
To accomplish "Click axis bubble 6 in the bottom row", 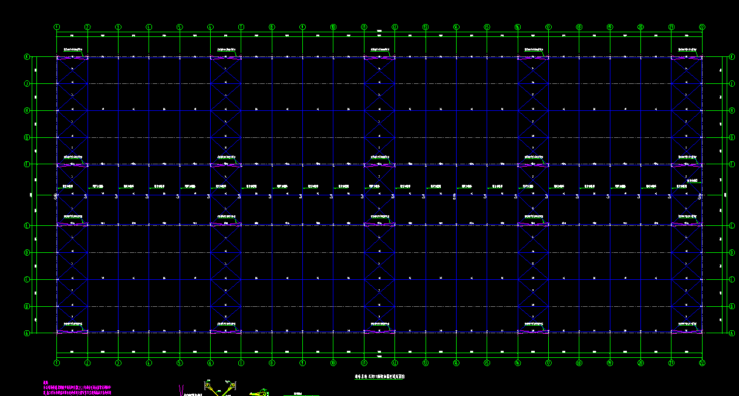I will (x=210, y=363).
